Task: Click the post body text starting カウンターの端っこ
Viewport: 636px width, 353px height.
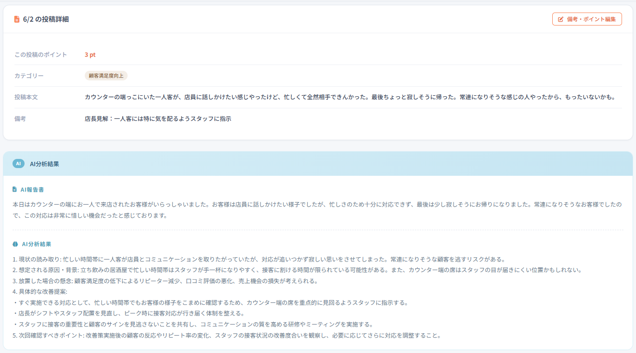Action: click(x=350, y=97)
